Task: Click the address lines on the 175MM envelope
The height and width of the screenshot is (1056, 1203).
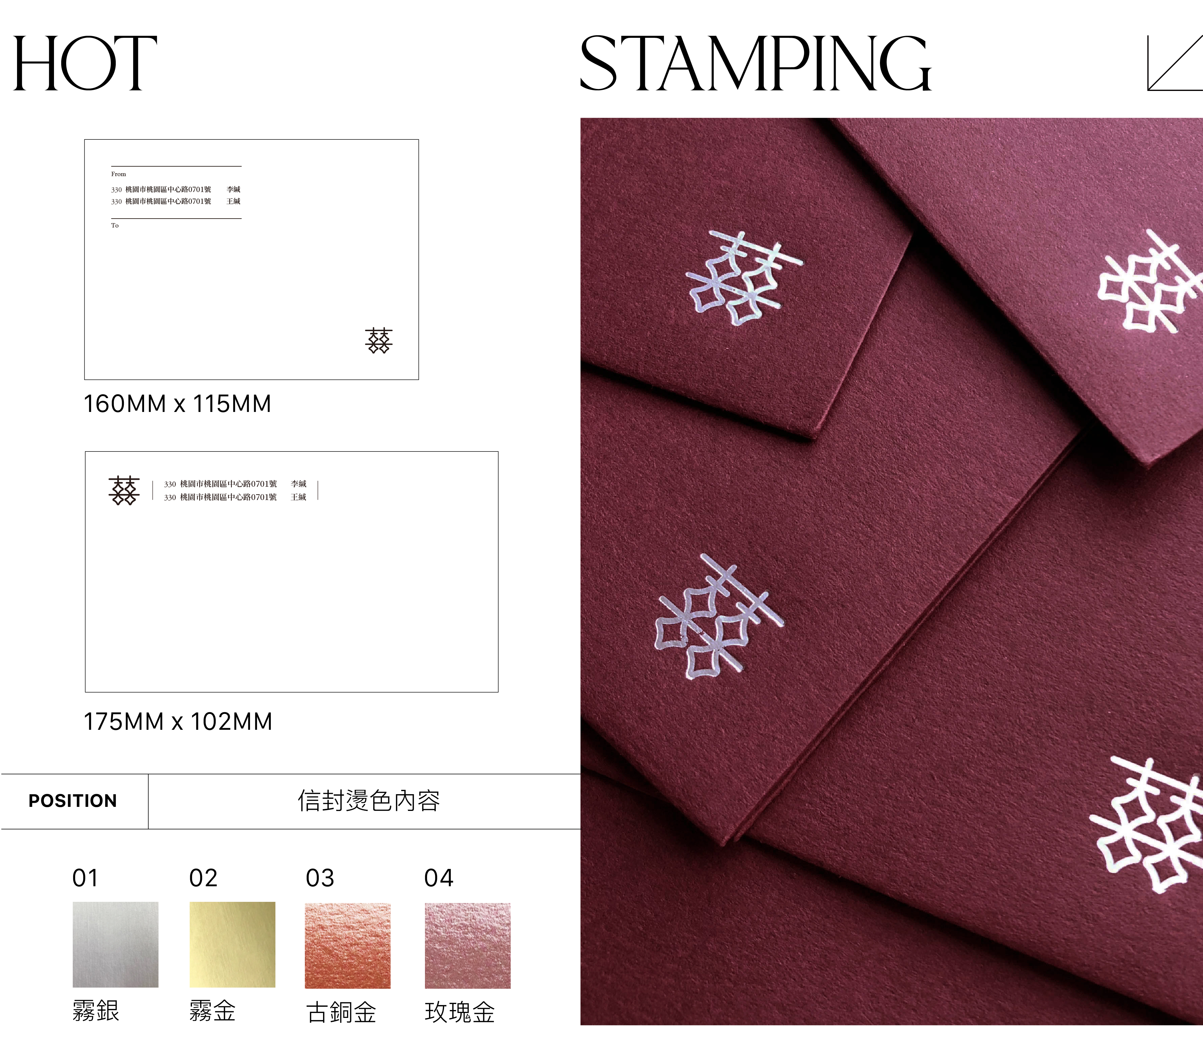Action: click(235, 490)
